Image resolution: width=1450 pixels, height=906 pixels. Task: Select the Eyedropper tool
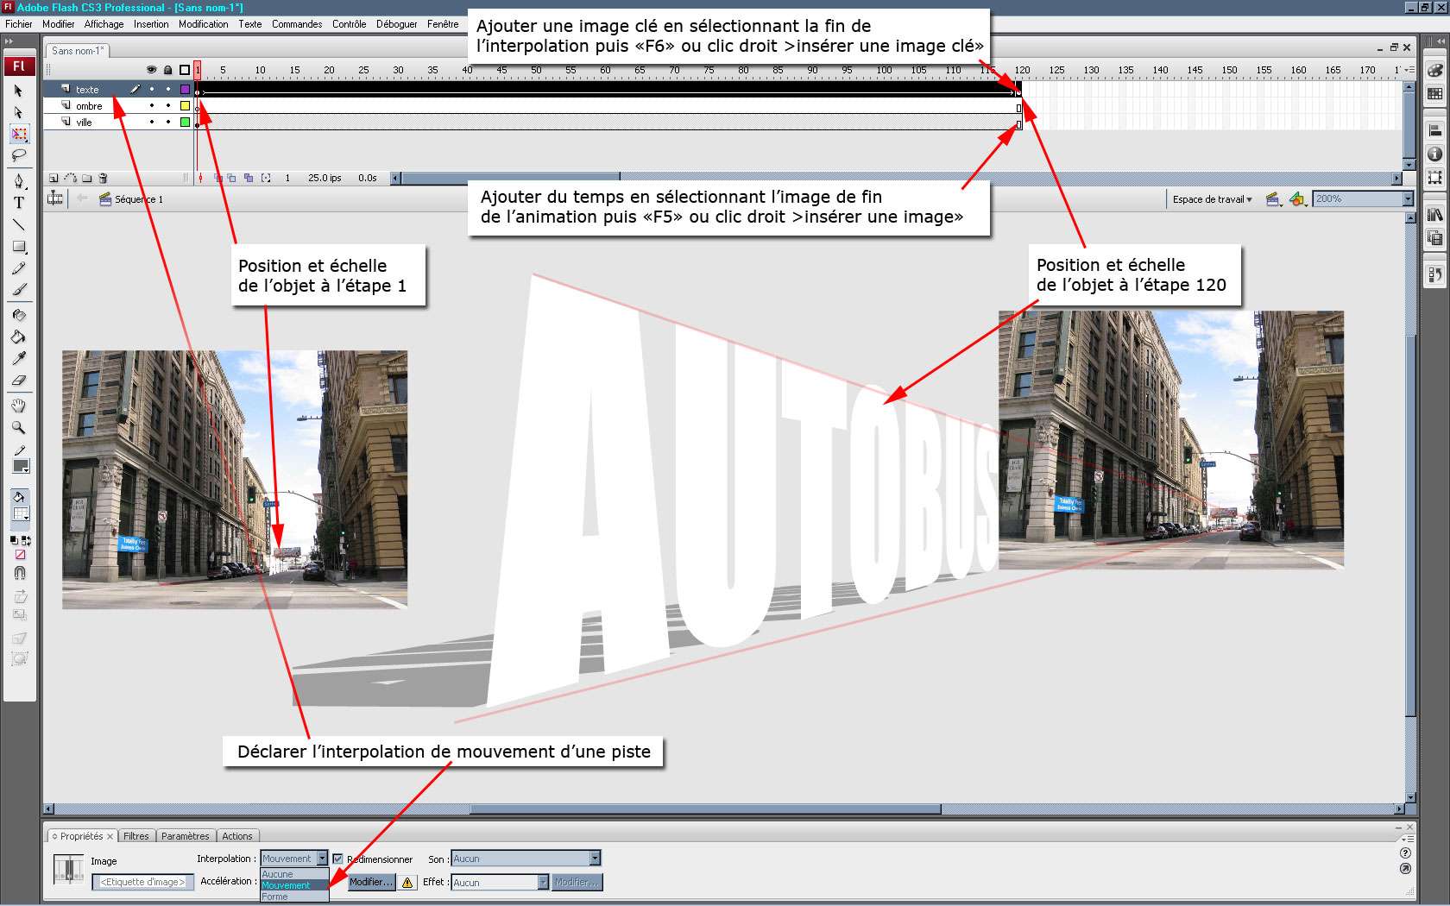[19, 358]
